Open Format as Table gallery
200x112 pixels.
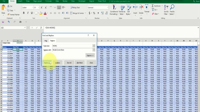(122, 10)
